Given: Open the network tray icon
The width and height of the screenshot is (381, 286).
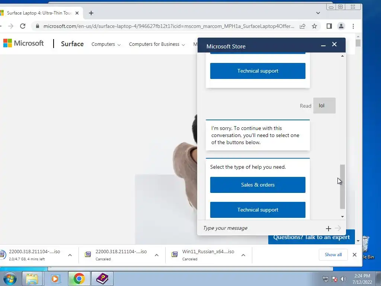Looking at the screenshot, I should (325, 279).
